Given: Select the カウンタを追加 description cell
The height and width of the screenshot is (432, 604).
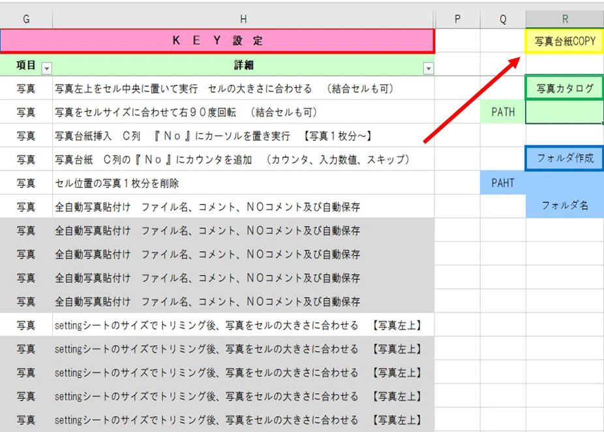Looking at the screenshot, I should pos(243,159).
